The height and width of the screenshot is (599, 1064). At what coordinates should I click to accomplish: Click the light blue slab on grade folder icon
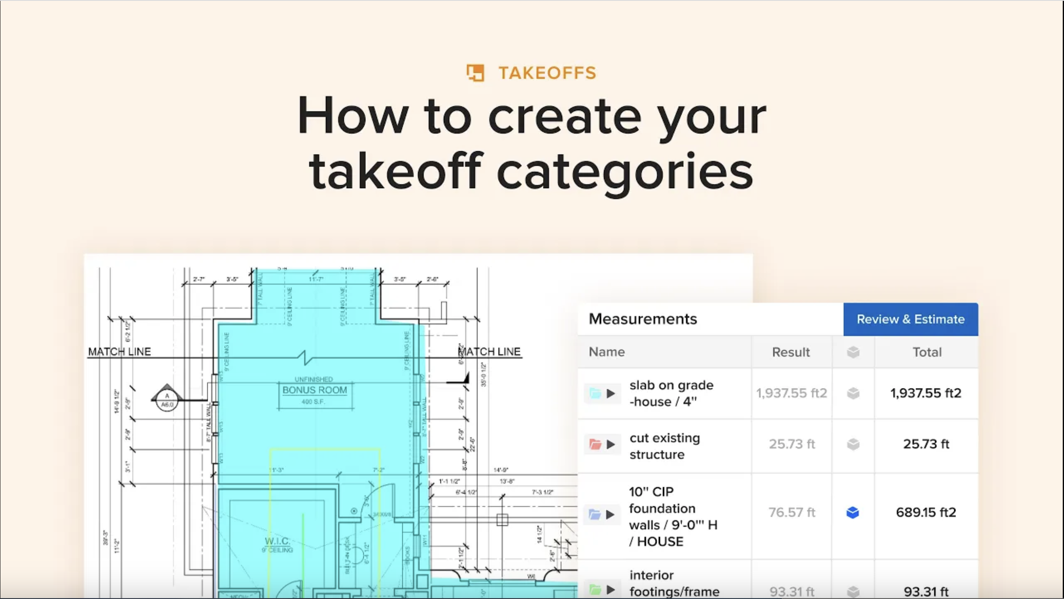click(x=595, y=394)
